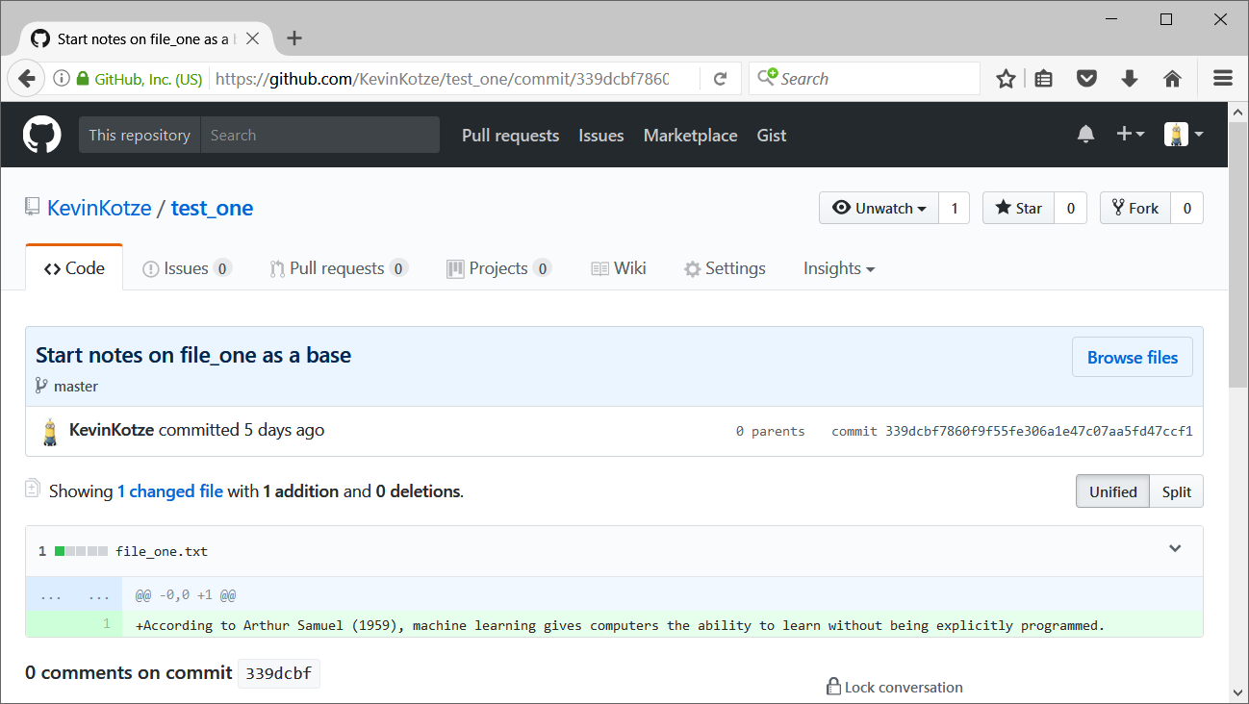Go back with the browser back arrow
Viewport: 1249px width, 704px height.
tap(26, 79)
